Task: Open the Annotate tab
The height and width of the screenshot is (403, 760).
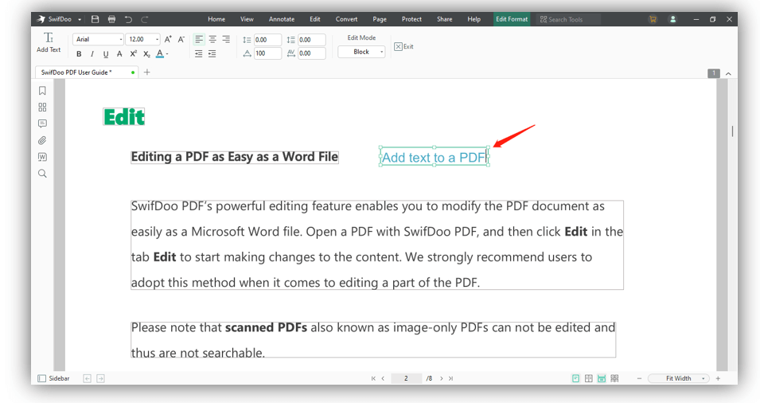Action: (x=282, y=19)
